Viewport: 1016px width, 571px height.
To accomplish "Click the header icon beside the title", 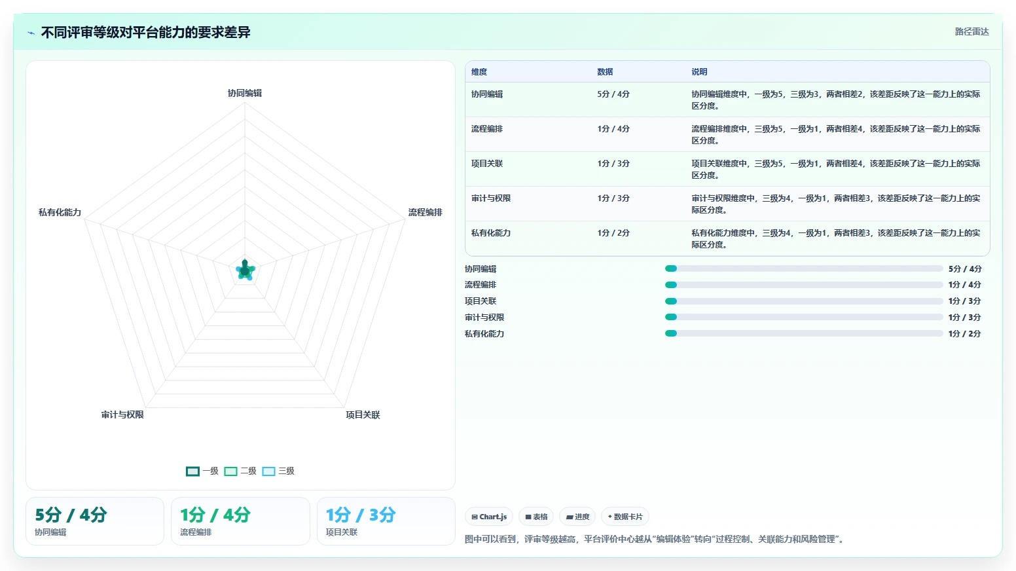I will pos(31,33).
